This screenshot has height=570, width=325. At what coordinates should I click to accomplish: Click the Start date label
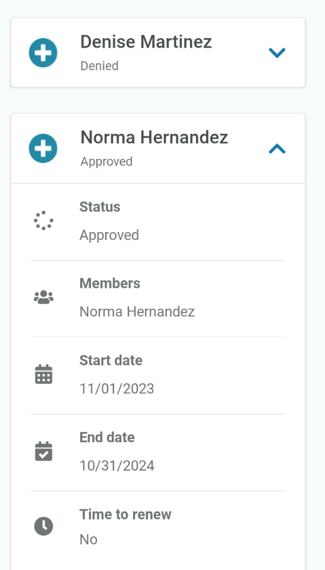[x=111, y=360]
